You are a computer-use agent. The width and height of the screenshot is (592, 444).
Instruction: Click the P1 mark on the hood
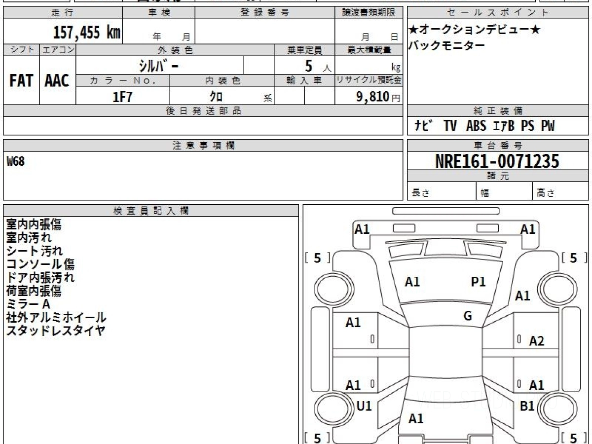(479, 282)
